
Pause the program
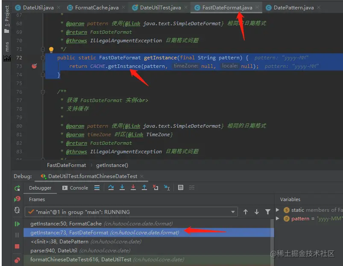[17, 235]
